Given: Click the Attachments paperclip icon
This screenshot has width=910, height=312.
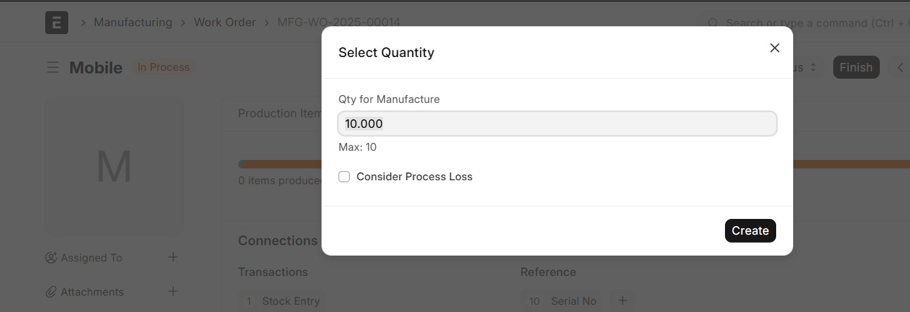Looking at the screenshot, I should [51, 292].
